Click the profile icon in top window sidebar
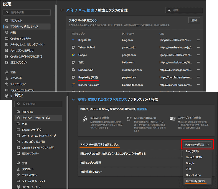This screenshot has width=218, height=189. (x=6, y=20)
